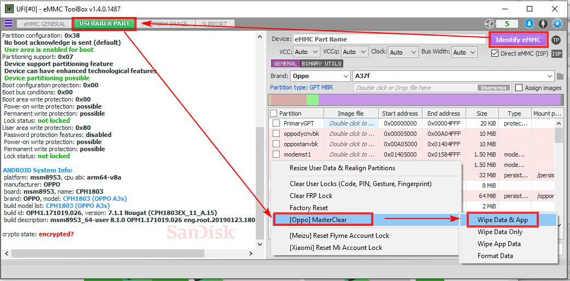Image resolution: width=570 pixels, height=281 pixels.
Task: Click the eMMC Part Name device field
Action: [x=389, y=39]
